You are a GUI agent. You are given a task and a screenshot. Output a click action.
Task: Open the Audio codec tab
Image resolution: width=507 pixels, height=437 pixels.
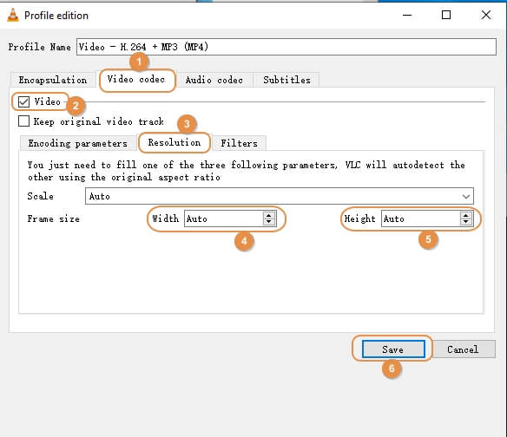pos(214,80)
